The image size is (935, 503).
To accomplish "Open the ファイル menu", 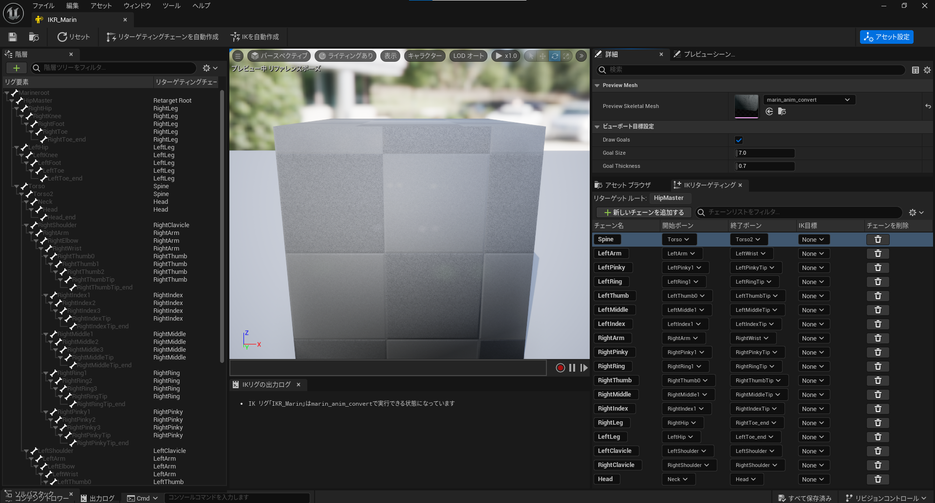I will point(43,6).
